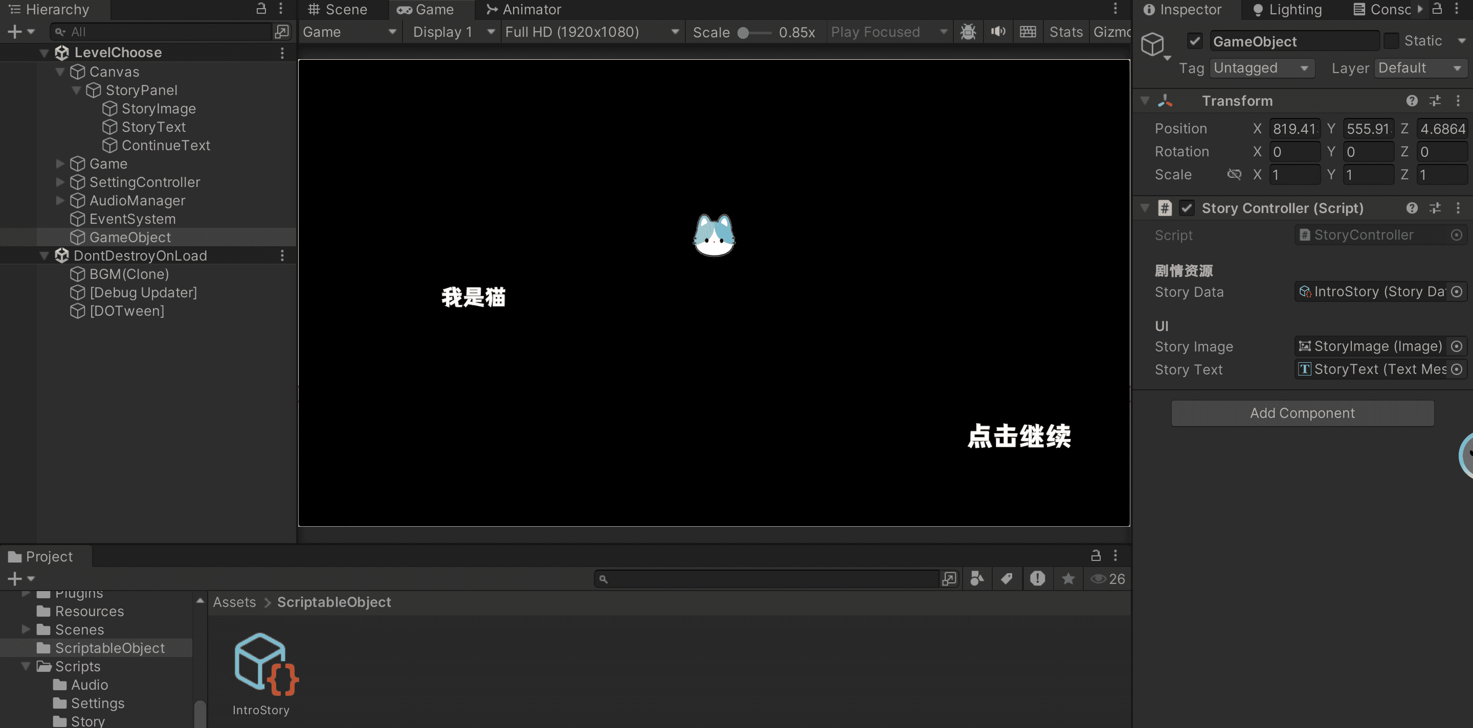Toggle constrained scale proportions link
1473x728 pixels.
click(1234, 175)
